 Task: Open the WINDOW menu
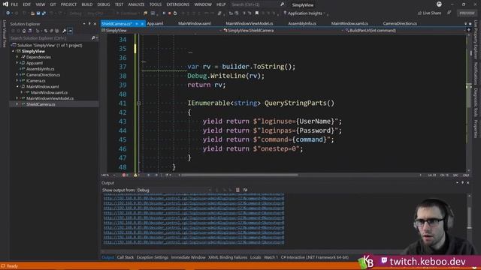click(x=203, y=4)
